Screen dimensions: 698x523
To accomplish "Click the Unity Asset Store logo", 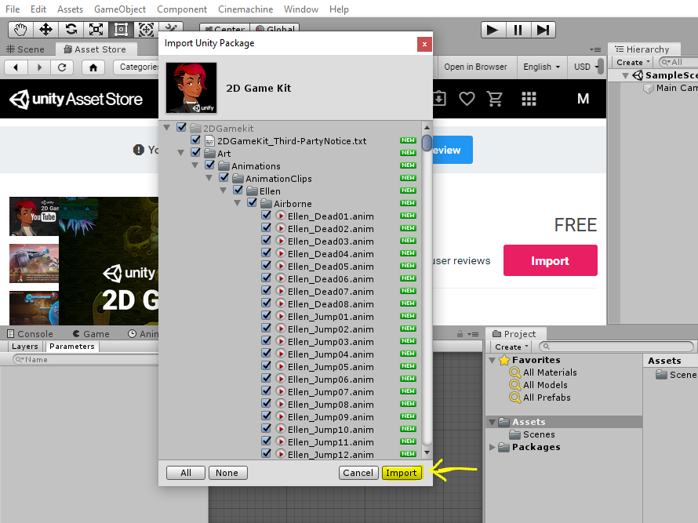I will 76,99.
